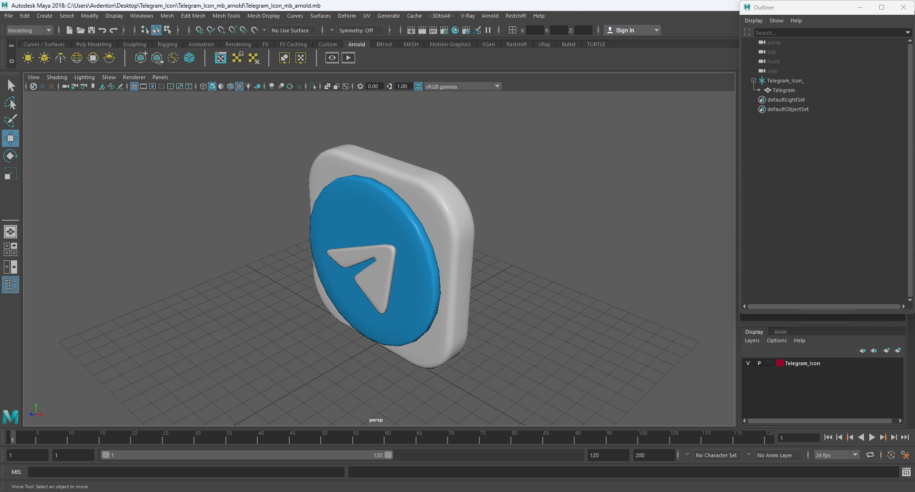Toggle playback P box of Telegram_Icon layer
Image resolution: width=915 pixels, height=492 pixels.
[759, 363]
